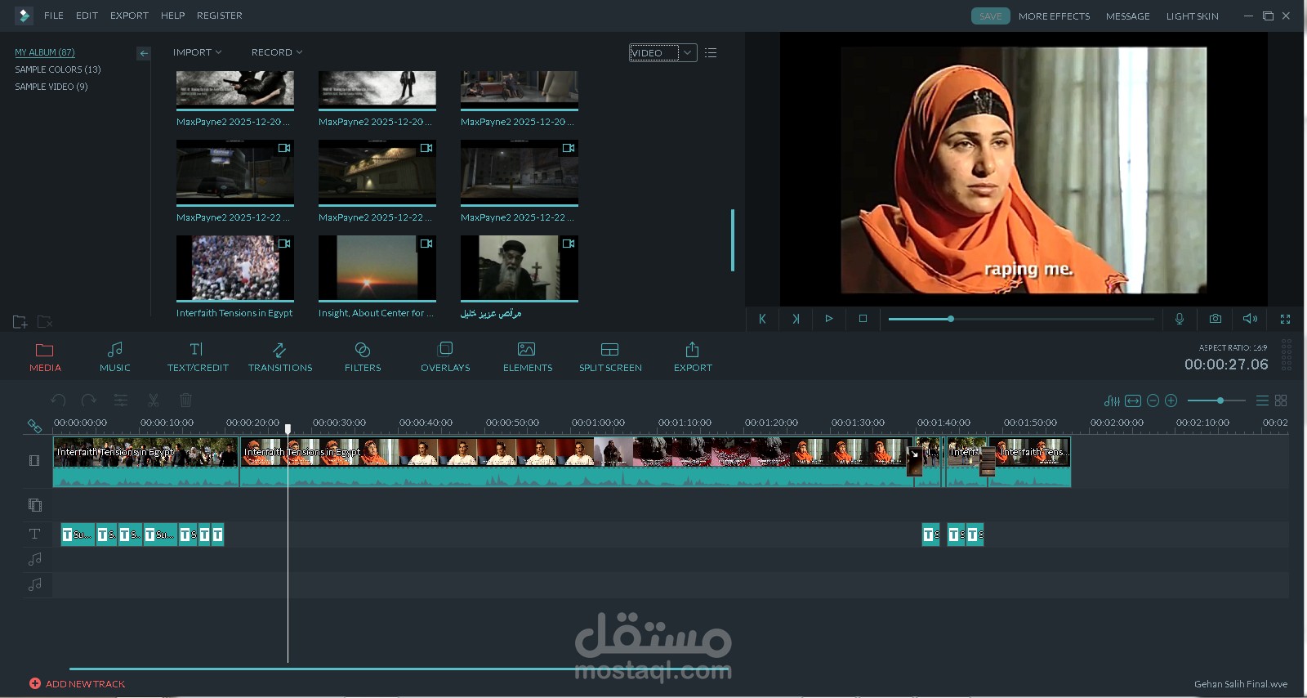The width and height of the screenshot is (1307, 698).
Task: Click the Save button
Action: pyautogui.click(x=990, y=16)
